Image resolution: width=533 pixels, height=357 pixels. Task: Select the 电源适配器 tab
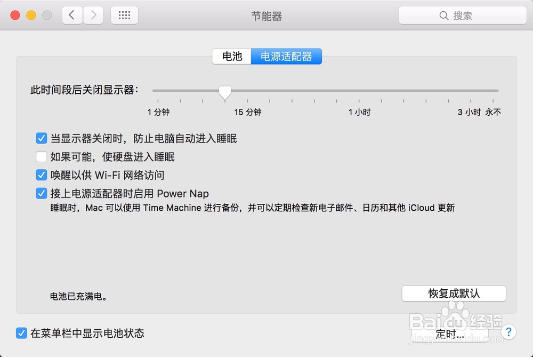[x=286, y=56]
